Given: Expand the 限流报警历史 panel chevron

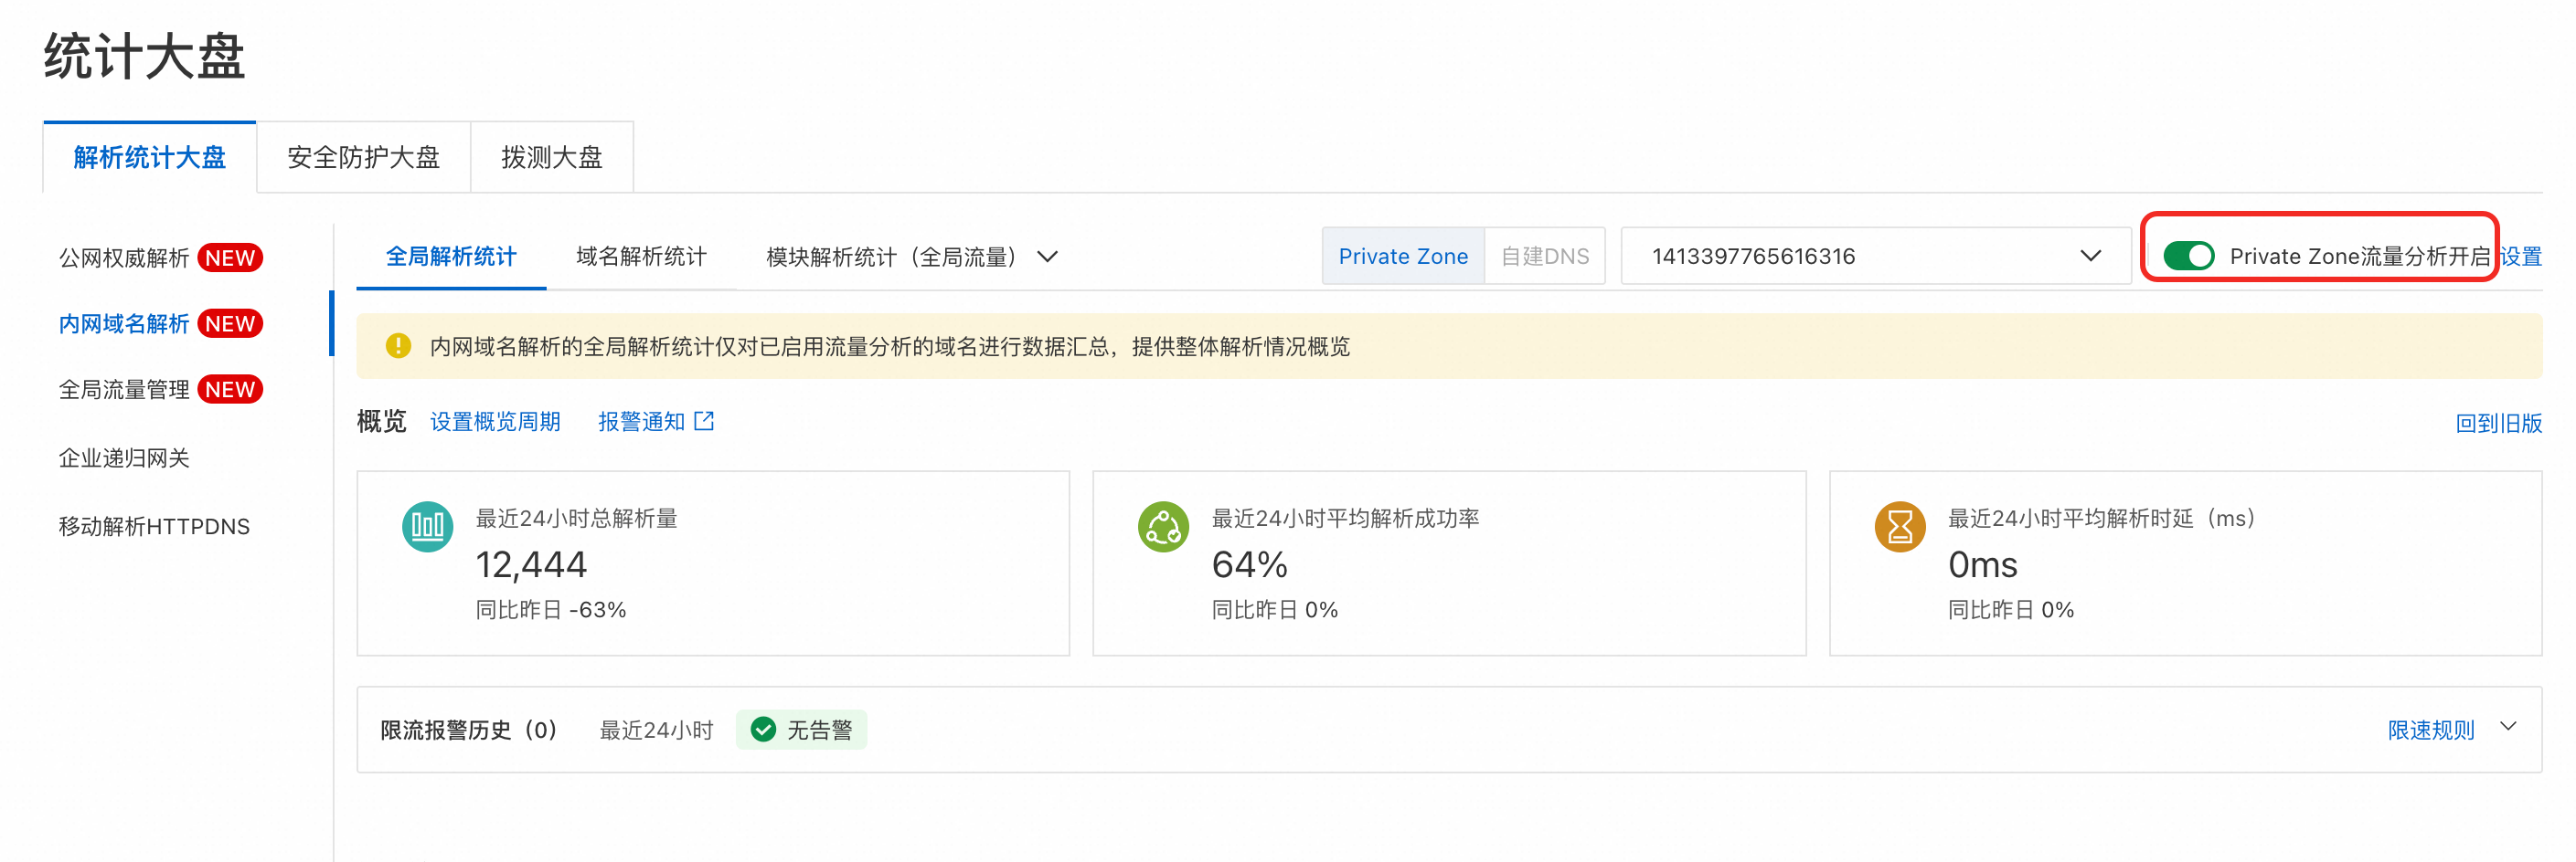Looking at the screenshot, I should coord(2508,727).
